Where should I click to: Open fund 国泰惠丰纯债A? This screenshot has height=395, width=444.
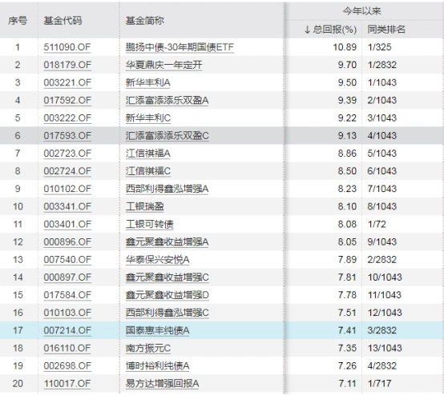point(158,330)
